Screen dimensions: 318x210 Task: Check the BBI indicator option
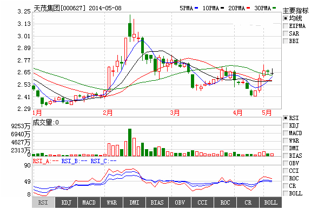286,41
